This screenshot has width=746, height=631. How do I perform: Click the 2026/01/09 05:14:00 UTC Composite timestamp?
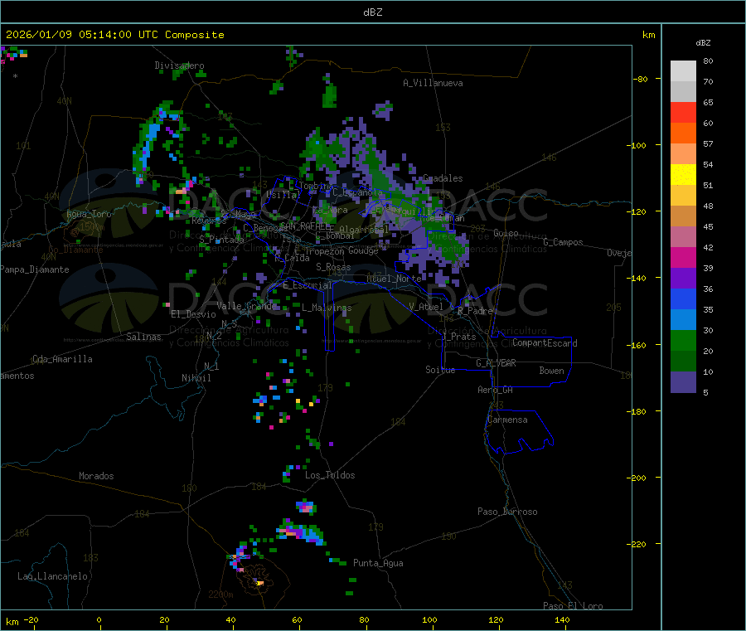coord(114,35)
